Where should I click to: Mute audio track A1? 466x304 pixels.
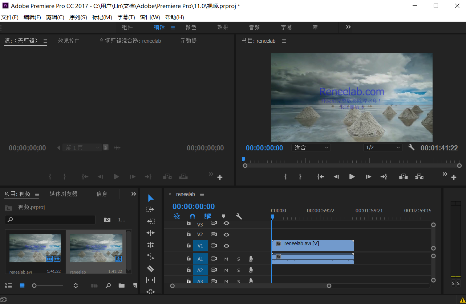[226, 259]
